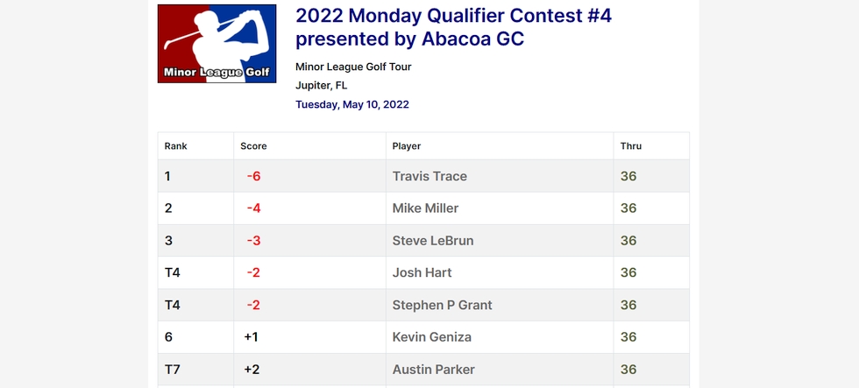Sort by the Score column header
This screenshot has height=388, width=859.
(x=253, y=146)
